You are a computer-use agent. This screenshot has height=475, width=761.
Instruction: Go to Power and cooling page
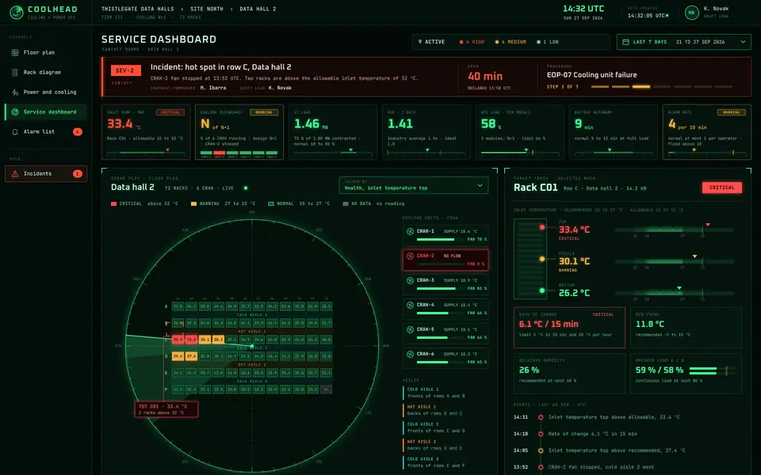click(x=46, y=92)
